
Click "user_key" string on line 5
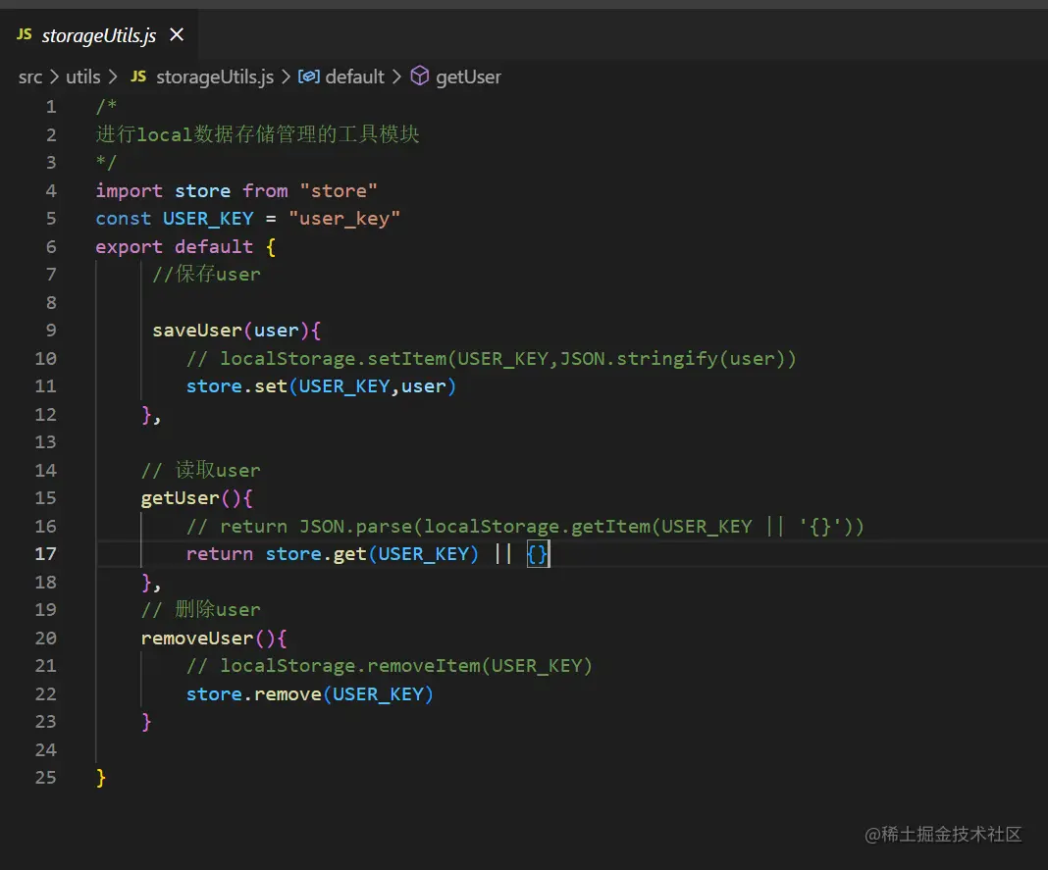click(x=344, y=219)
